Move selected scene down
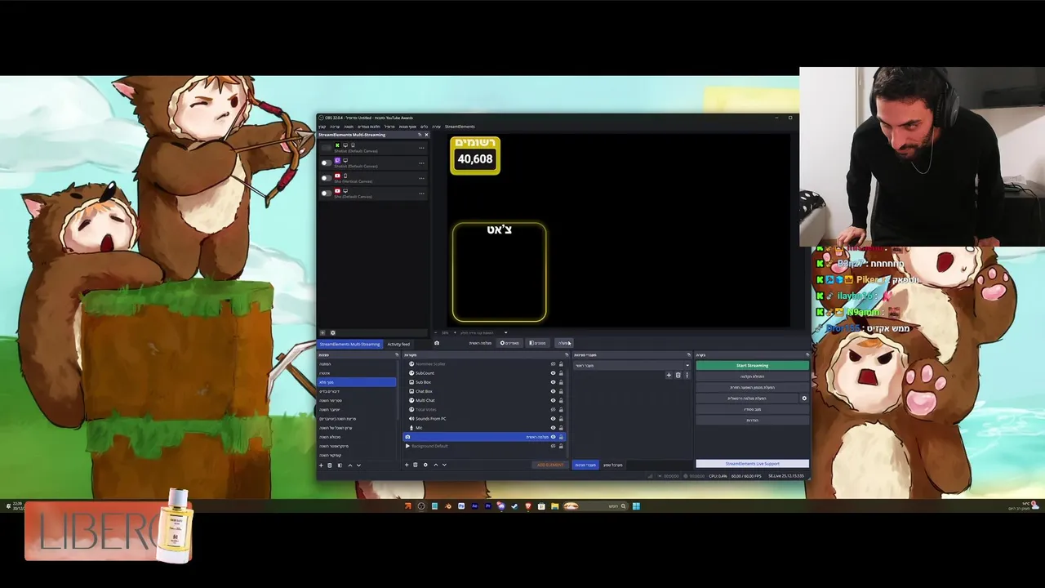The height and width of the screenshot is (588, 1045). 358,465
